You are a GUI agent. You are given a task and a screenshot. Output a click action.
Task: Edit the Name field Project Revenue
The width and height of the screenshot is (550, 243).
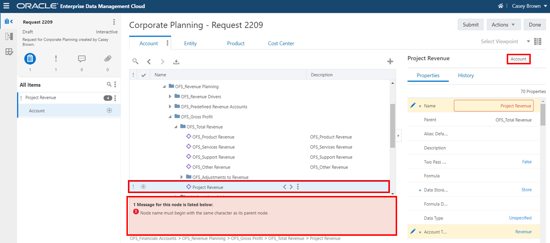(x=494, y=105)
